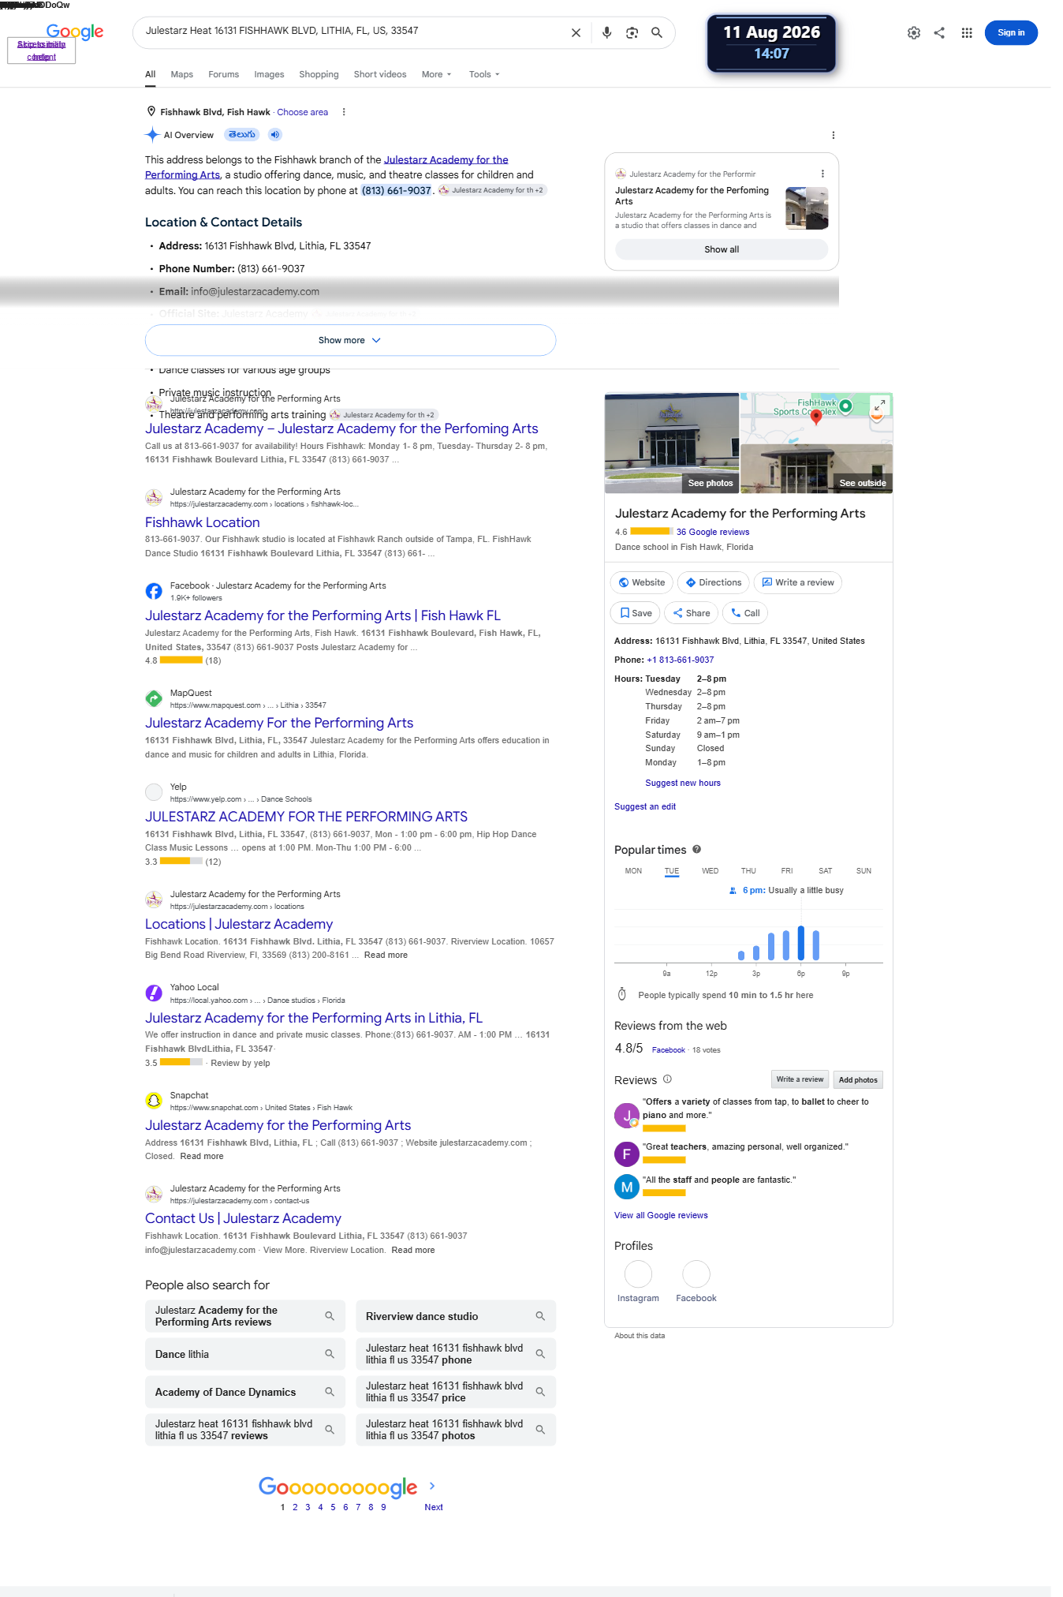This screenshot has width=1063, height=1597.
Task: Open 36 Google reviews link
Action: [713, 532]
